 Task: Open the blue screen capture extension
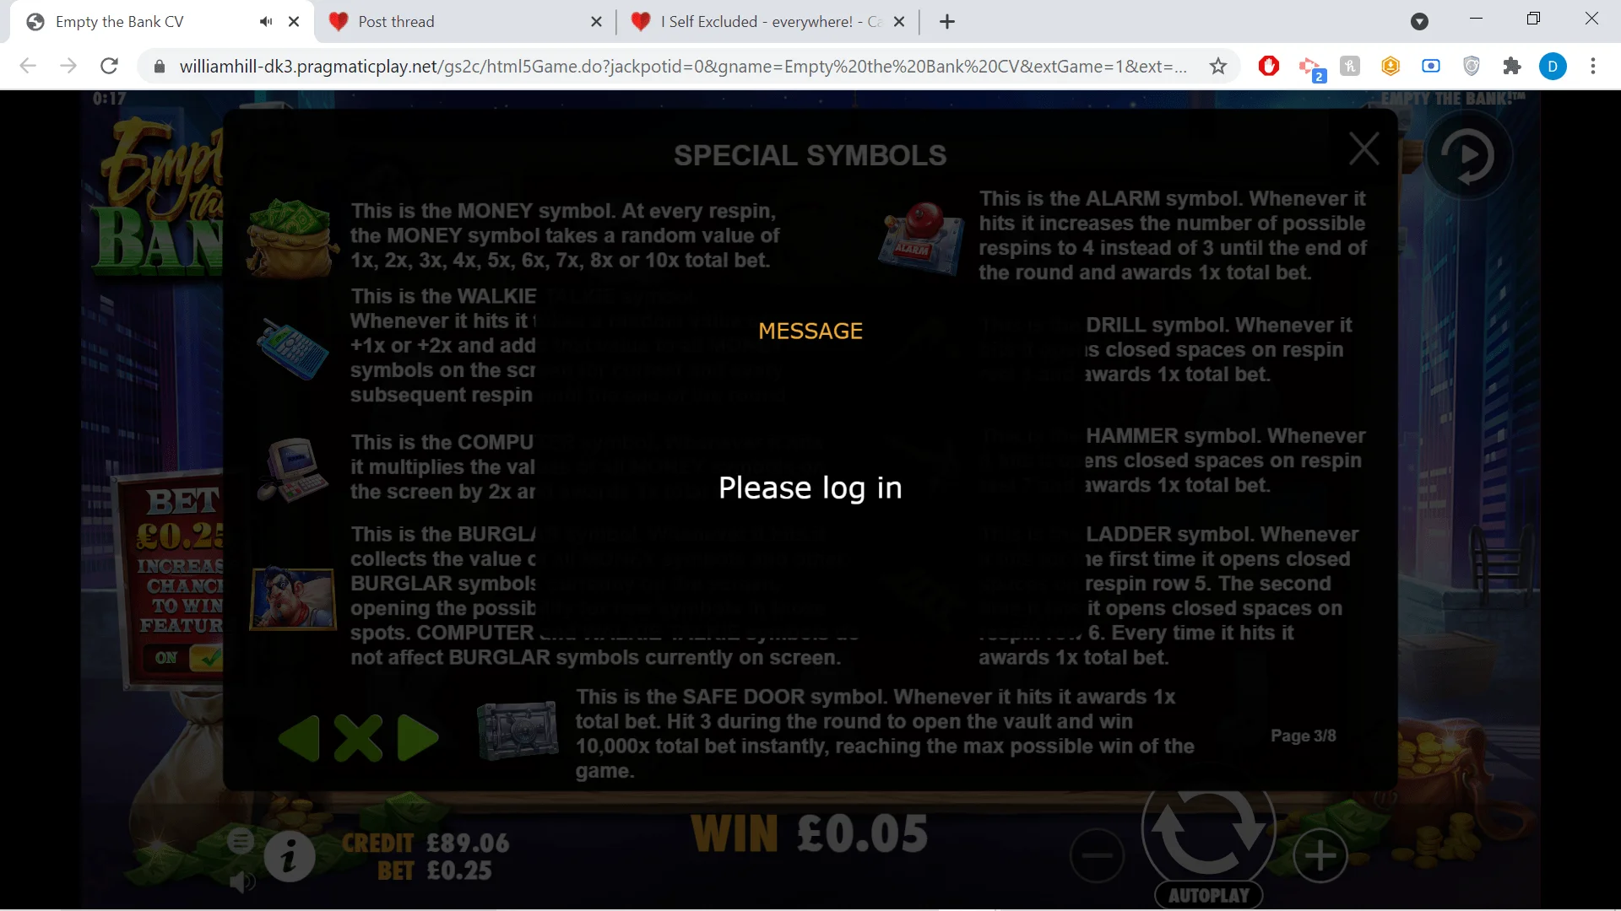[1431, 66]
